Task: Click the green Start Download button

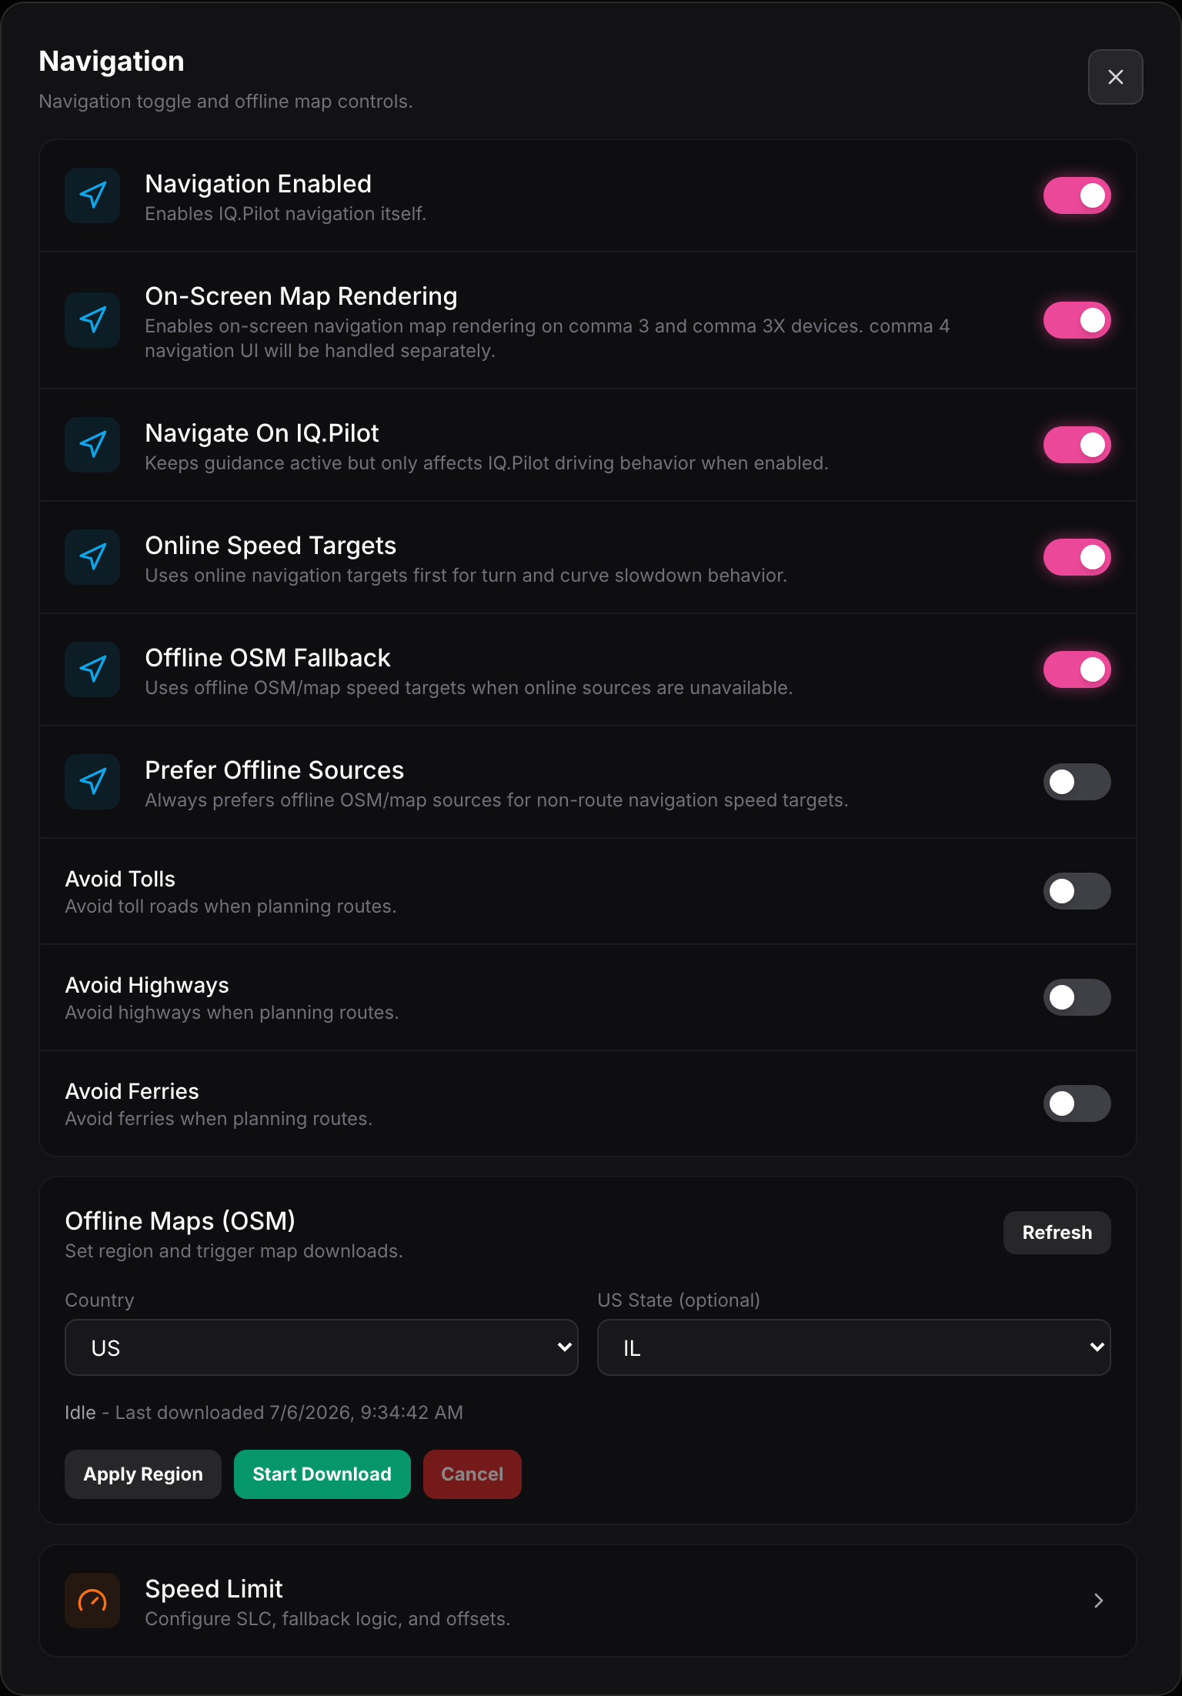Action: coord(322,1474)
